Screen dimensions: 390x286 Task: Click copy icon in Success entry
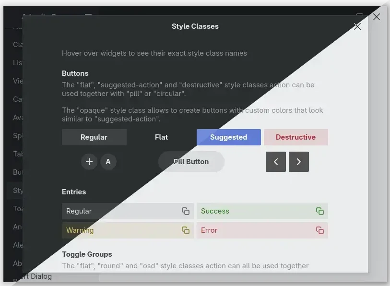click(319, 211)
